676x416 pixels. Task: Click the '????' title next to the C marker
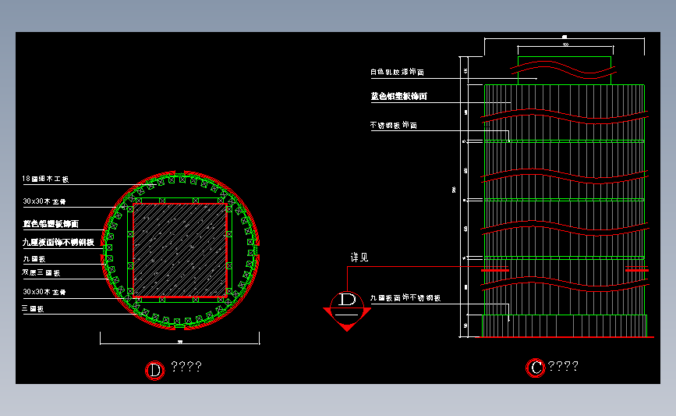coord(563,366)
